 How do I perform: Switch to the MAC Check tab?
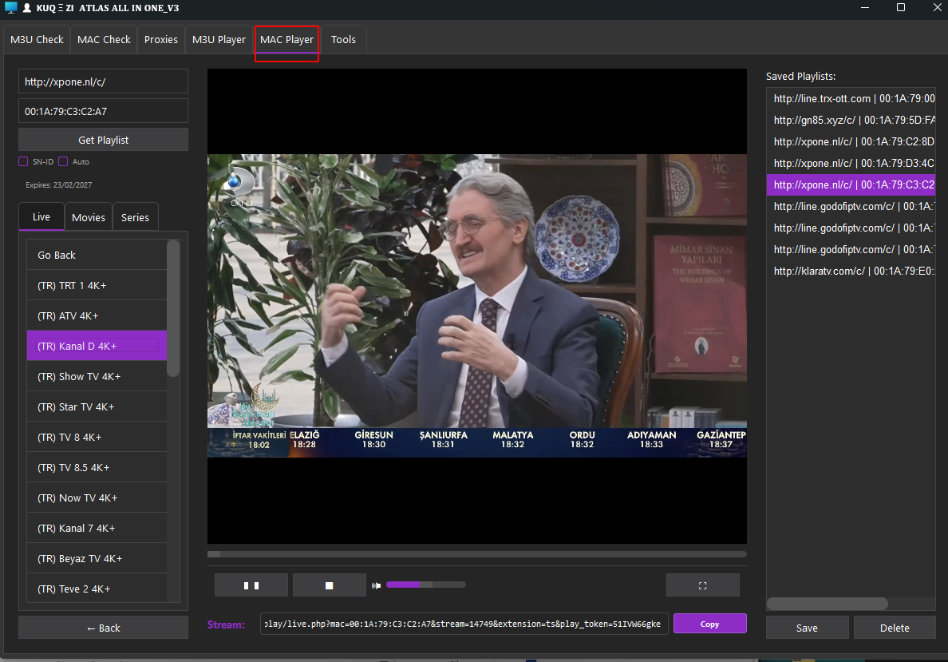pos(104,39)
